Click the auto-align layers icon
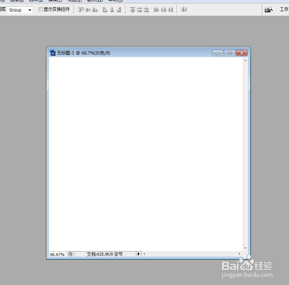The height and width of the screenshot is (285, 289). coord(184,9)
